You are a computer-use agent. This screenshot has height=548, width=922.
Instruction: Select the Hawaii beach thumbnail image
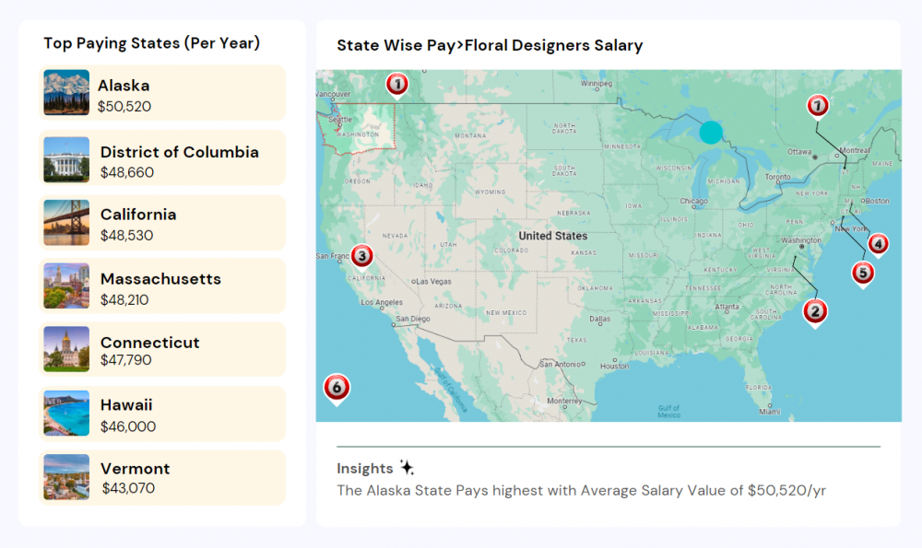[x=65, y=413]
